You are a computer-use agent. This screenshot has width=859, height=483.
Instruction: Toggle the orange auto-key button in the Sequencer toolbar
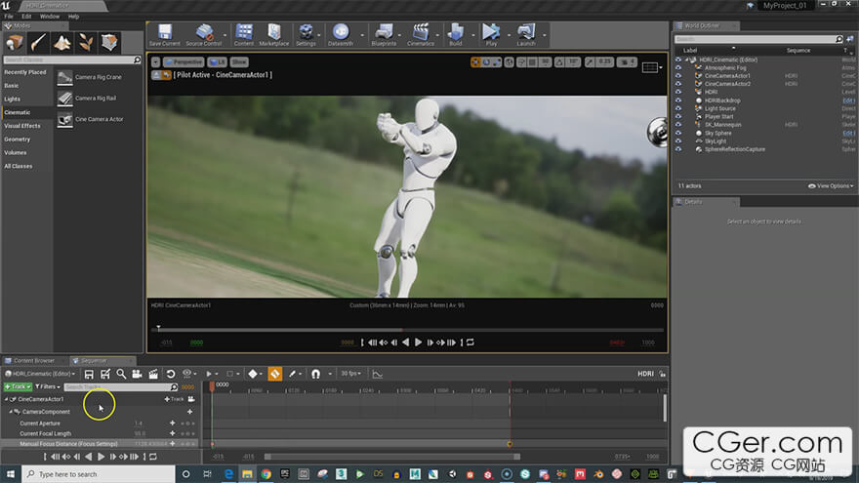pos(275,374)
